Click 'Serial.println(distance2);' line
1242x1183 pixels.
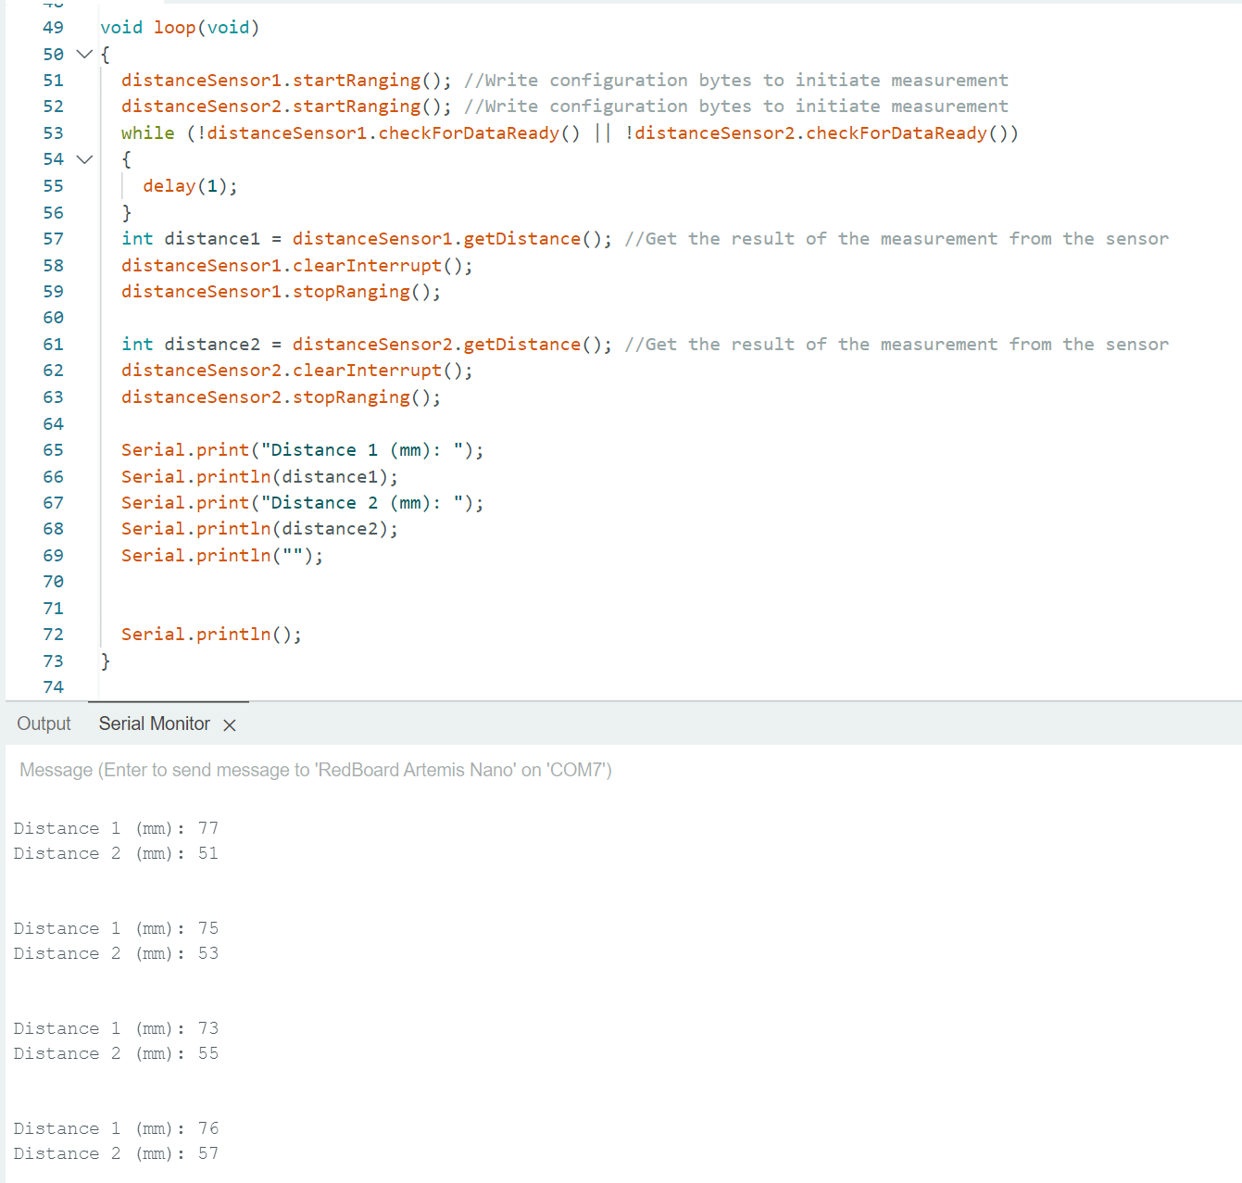click(259, 529)
